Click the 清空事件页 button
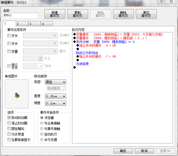 [x=146, y=14]
